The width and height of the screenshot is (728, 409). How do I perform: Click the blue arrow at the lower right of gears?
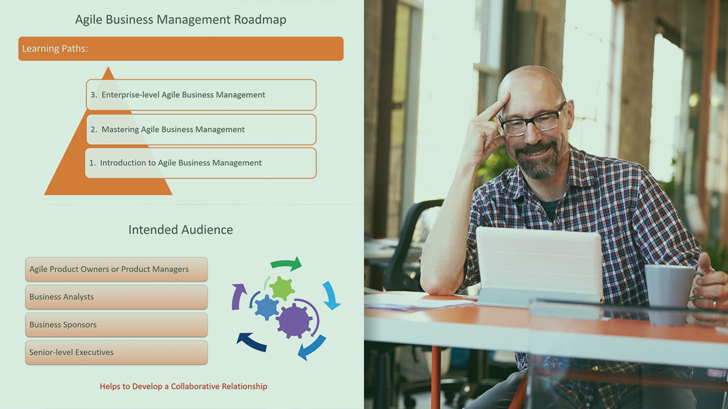click(x=312, y=347)
